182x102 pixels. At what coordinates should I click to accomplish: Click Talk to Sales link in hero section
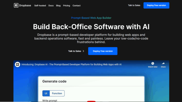pyautogui.click(x=75, y=51)
